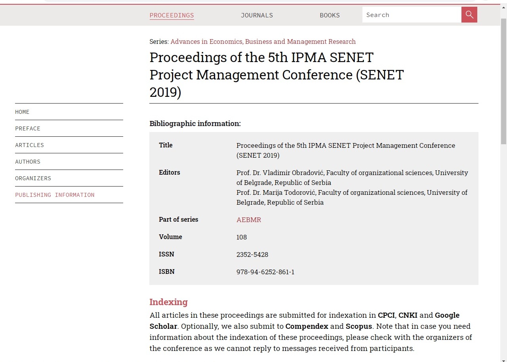507x362 pixels.
Task: Open the Books section
Action: pos(330,15)
